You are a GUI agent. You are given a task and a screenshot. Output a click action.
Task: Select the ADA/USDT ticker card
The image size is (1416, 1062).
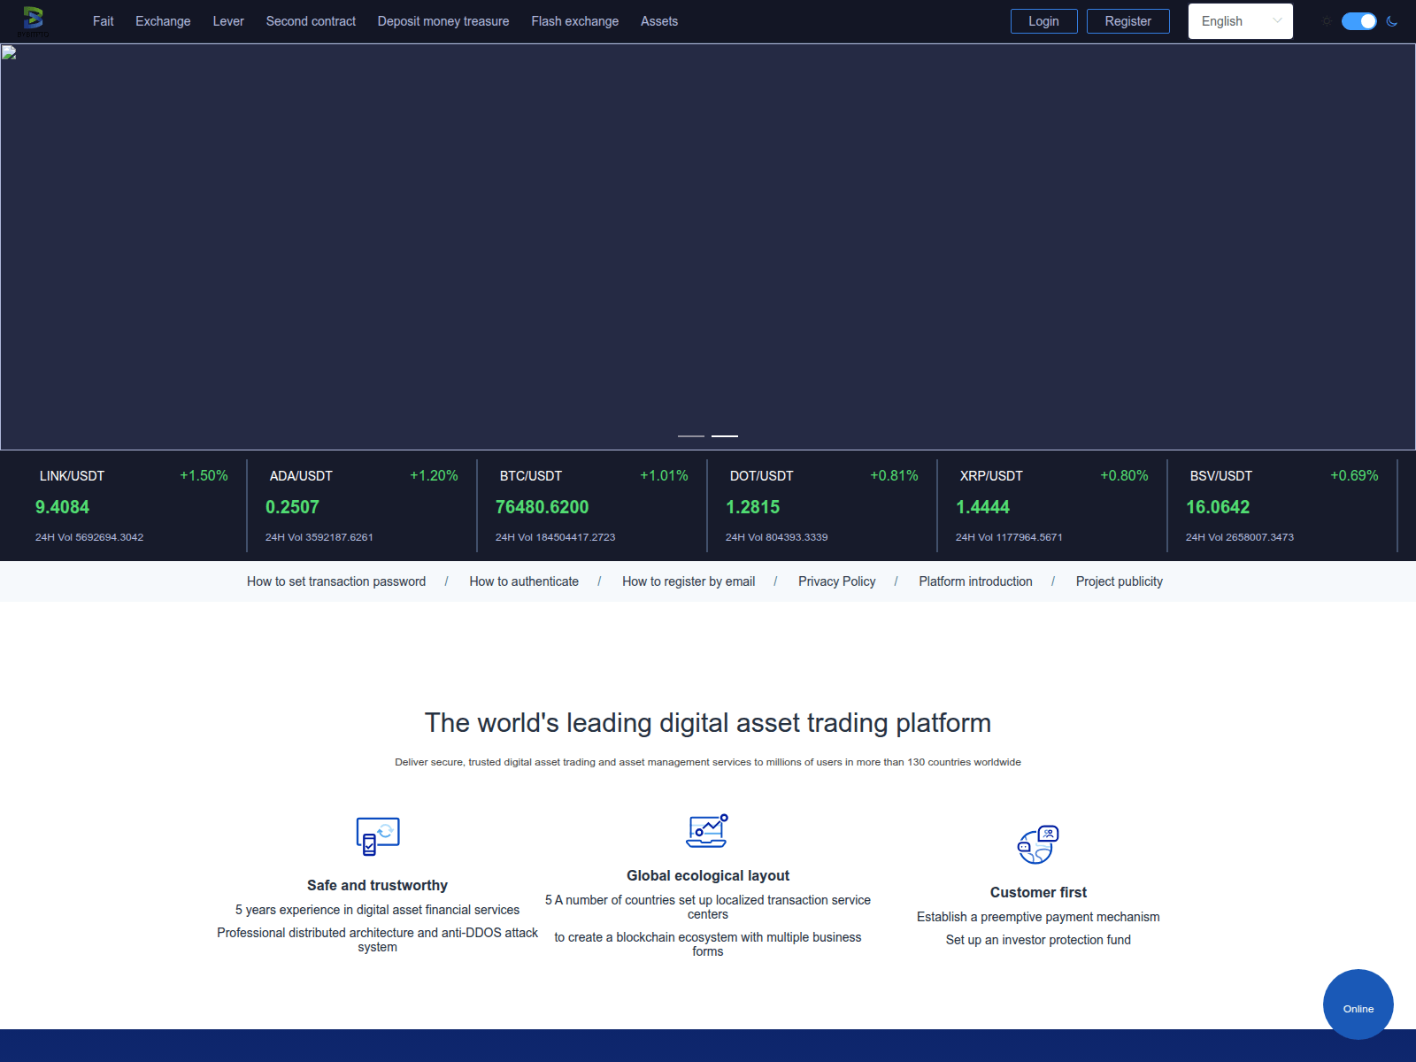coord(362,505)
